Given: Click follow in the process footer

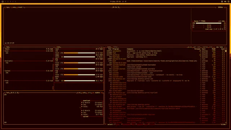Looking at the screenshot, I should pos(152,124).
